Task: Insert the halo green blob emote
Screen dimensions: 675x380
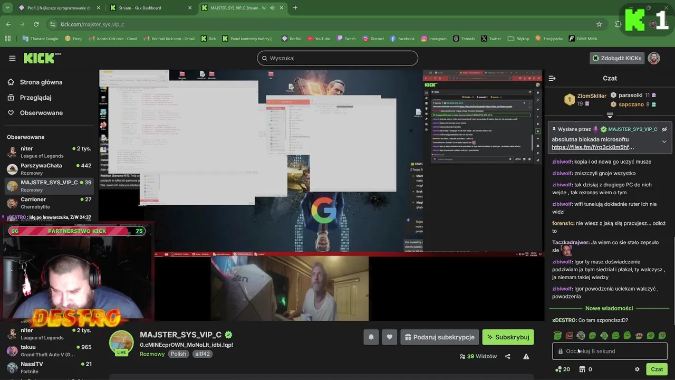Action: pos(557,336)
